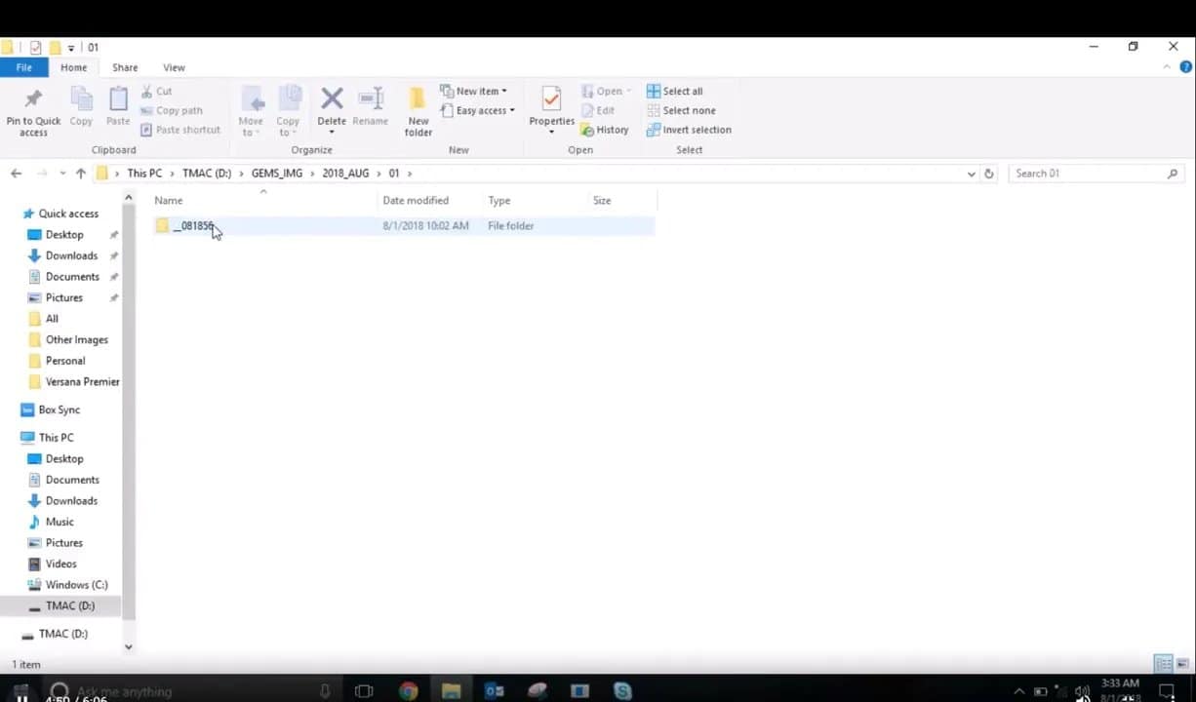This screenshot has width=1196, height=702.
Task: Switch to the View ribbon tab
Action: (174, 67)
